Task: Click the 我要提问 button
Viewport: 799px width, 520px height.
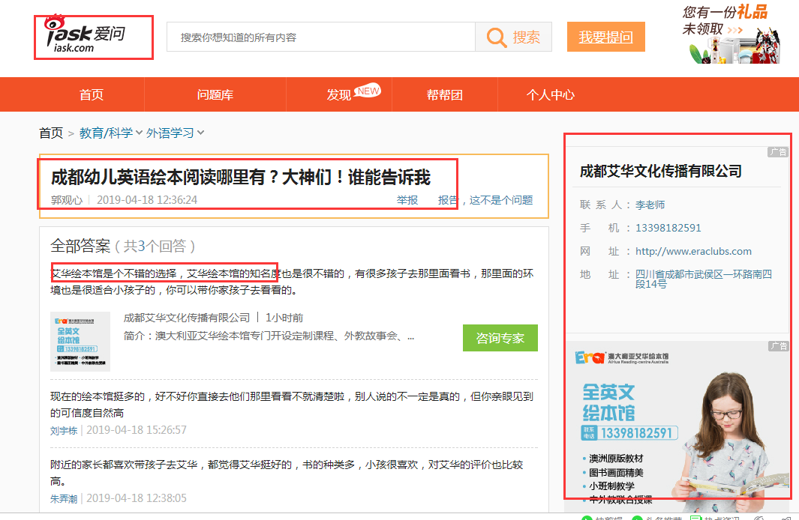Action: (606, 37)
